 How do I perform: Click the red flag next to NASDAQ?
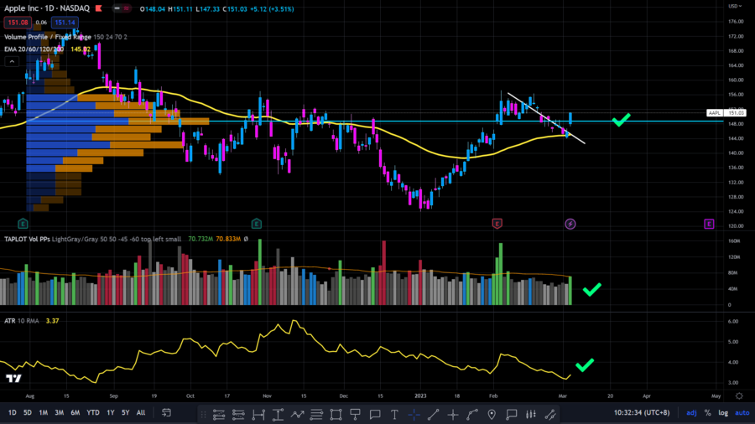pyautogui.click(x=99, y=8)
